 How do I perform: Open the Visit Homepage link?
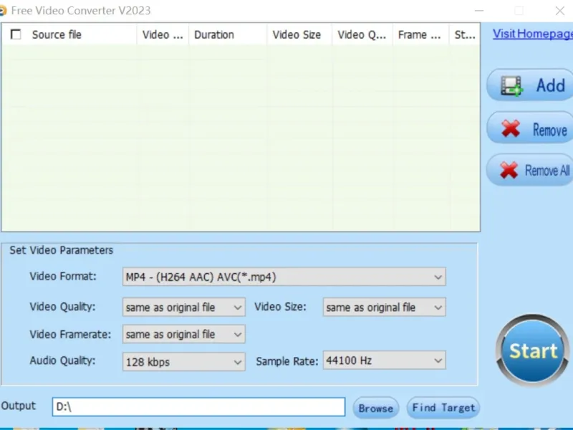(532, 34)
